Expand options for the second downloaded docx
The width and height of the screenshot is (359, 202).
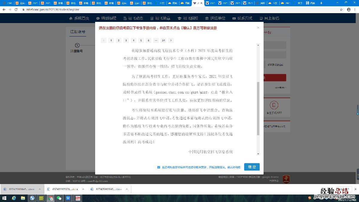[x=83, y=189]
